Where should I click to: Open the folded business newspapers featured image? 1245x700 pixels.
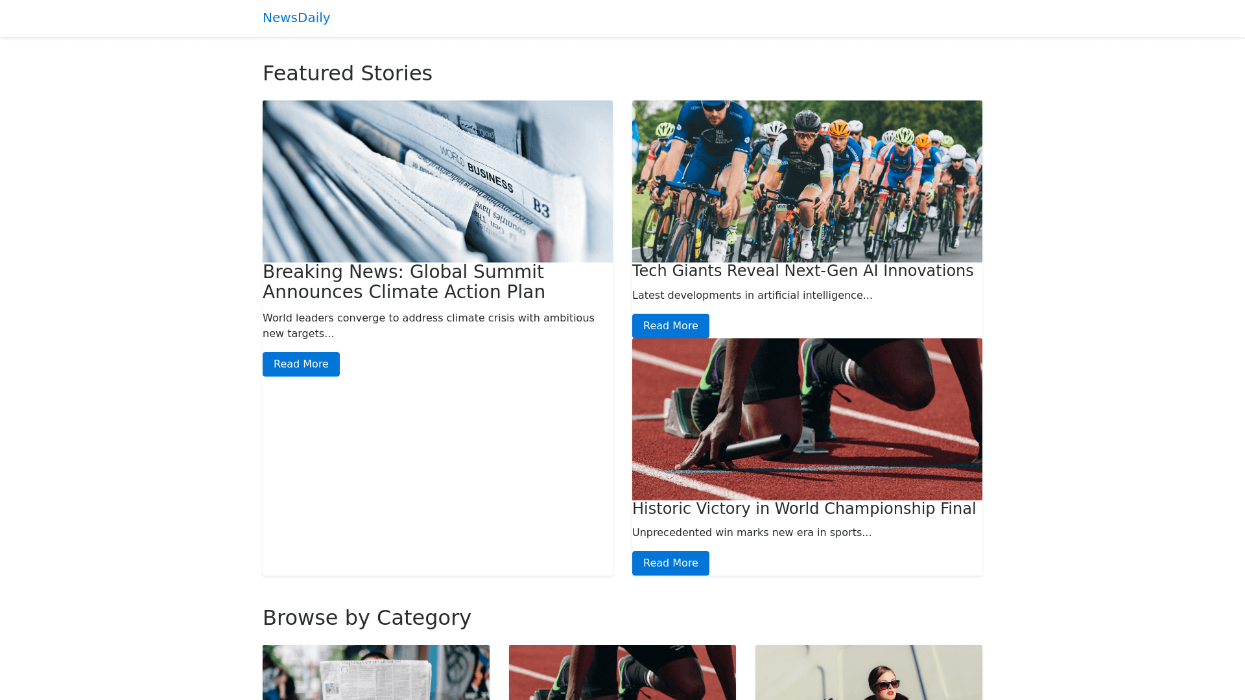coord(438,181)
